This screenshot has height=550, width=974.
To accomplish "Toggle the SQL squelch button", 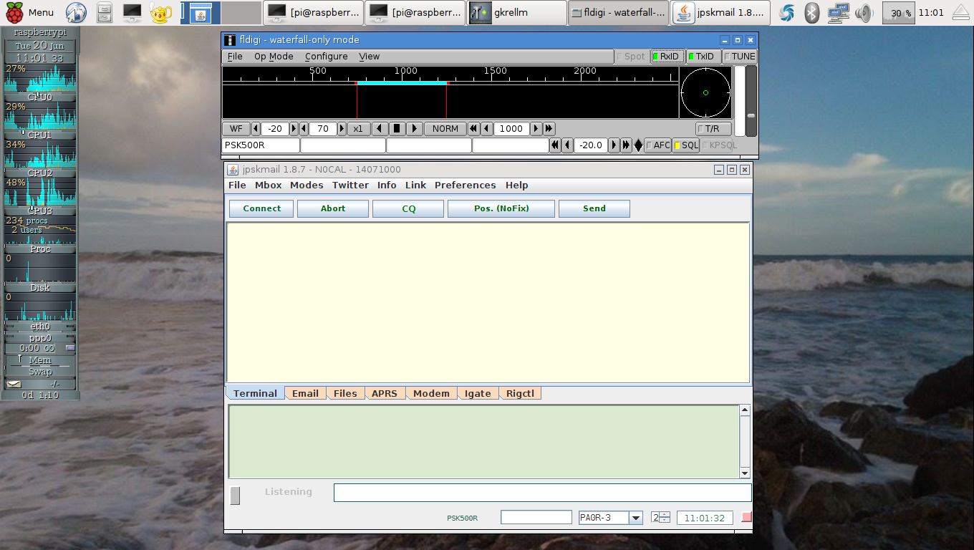I will pyautogui.click(x=685, y=145).
